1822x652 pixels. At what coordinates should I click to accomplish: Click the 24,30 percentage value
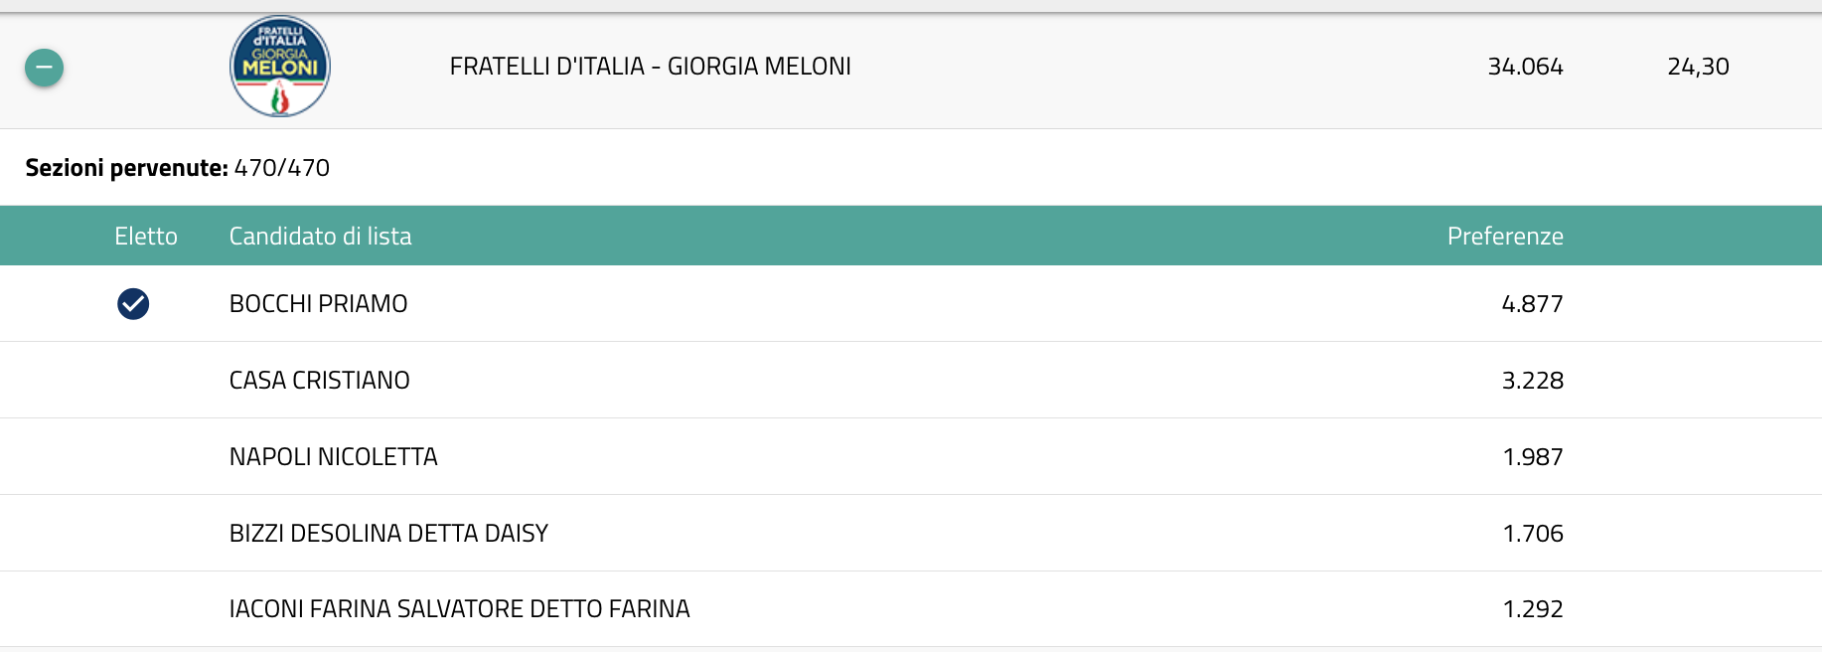(1698, 67)
